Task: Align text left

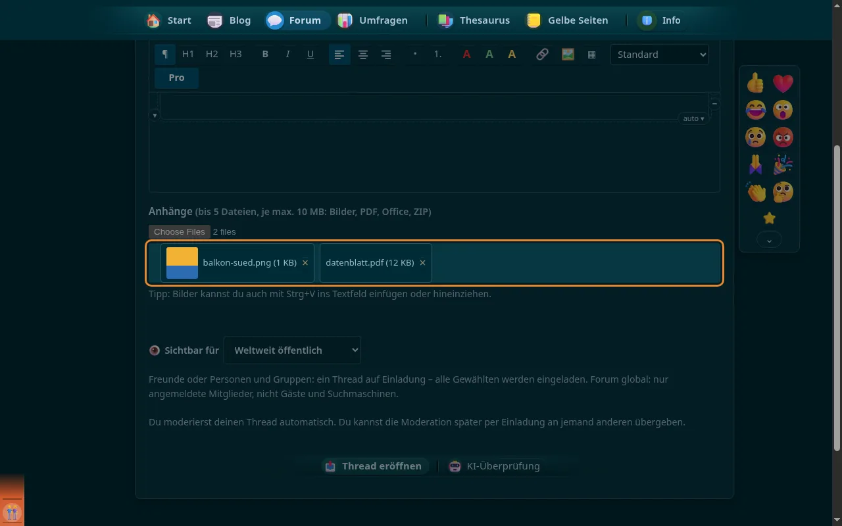Action: (x=339, y=55)
